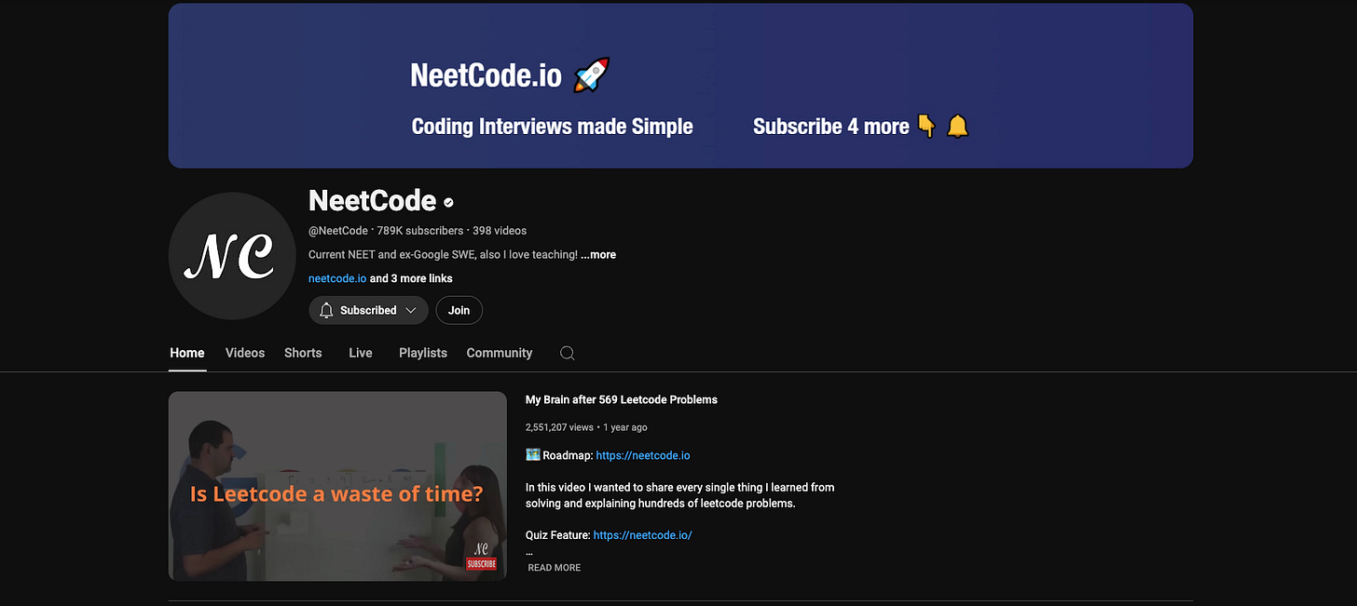Click the NeetCode.io channel banner image
The width and height of the screenshot is (1357, 606).
click(680, 86)
